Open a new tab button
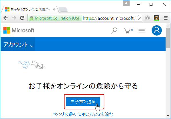The image size is (171, 119). 63,9
